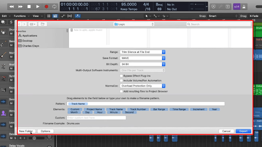Open the Normalize dropdown
The height and width of the screenshot is (147, 262).
tap(143, 86)
